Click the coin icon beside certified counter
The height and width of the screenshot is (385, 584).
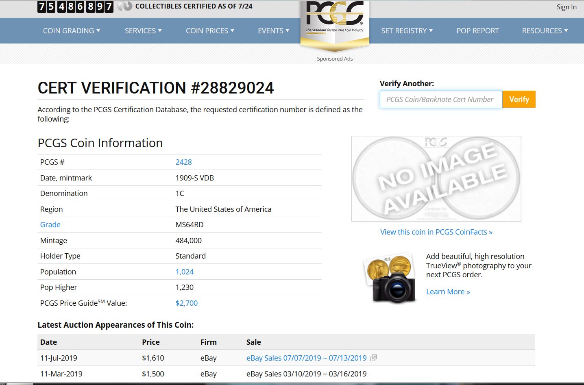tap(124, 7)
